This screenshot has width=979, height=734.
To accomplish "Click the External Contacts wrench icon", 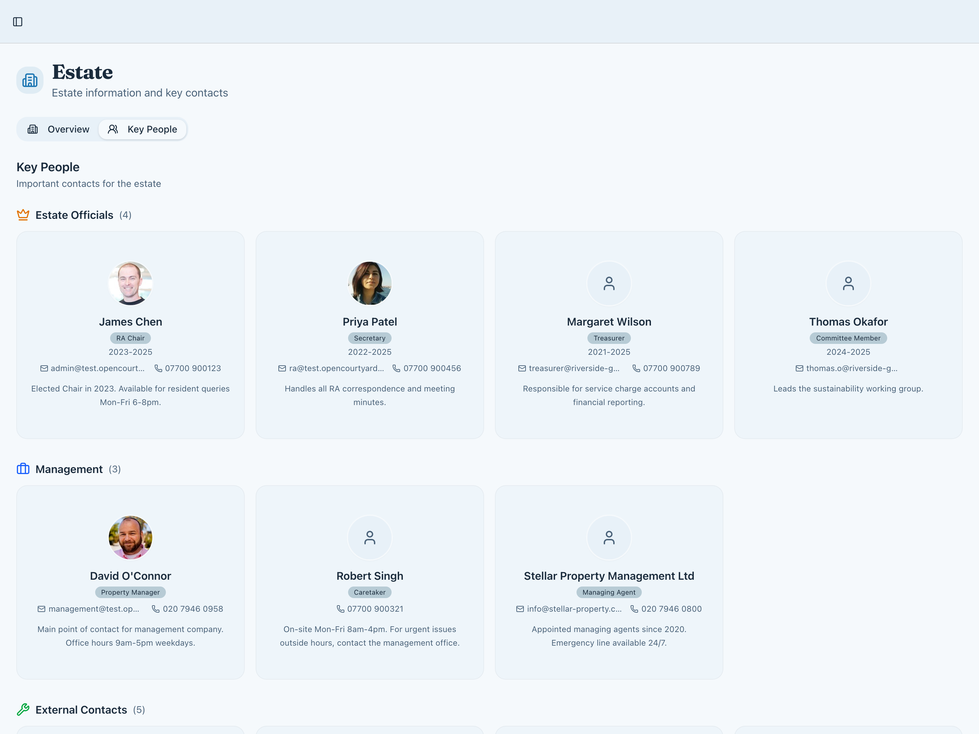I will (x=23, y=710).
